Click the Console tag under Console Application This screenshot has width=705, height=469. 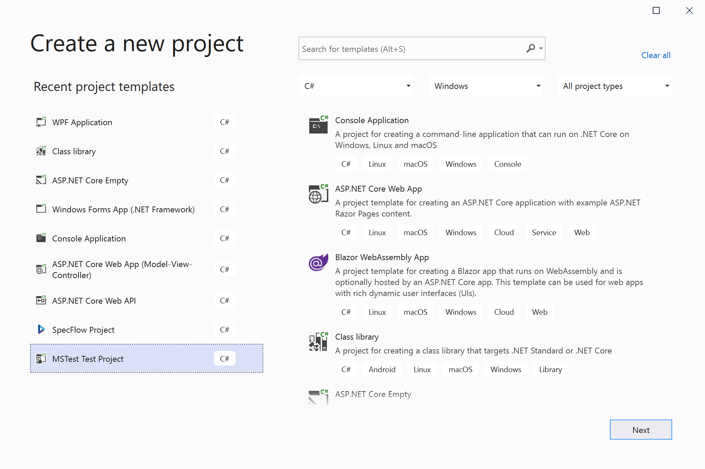click(x=507, y=164)
